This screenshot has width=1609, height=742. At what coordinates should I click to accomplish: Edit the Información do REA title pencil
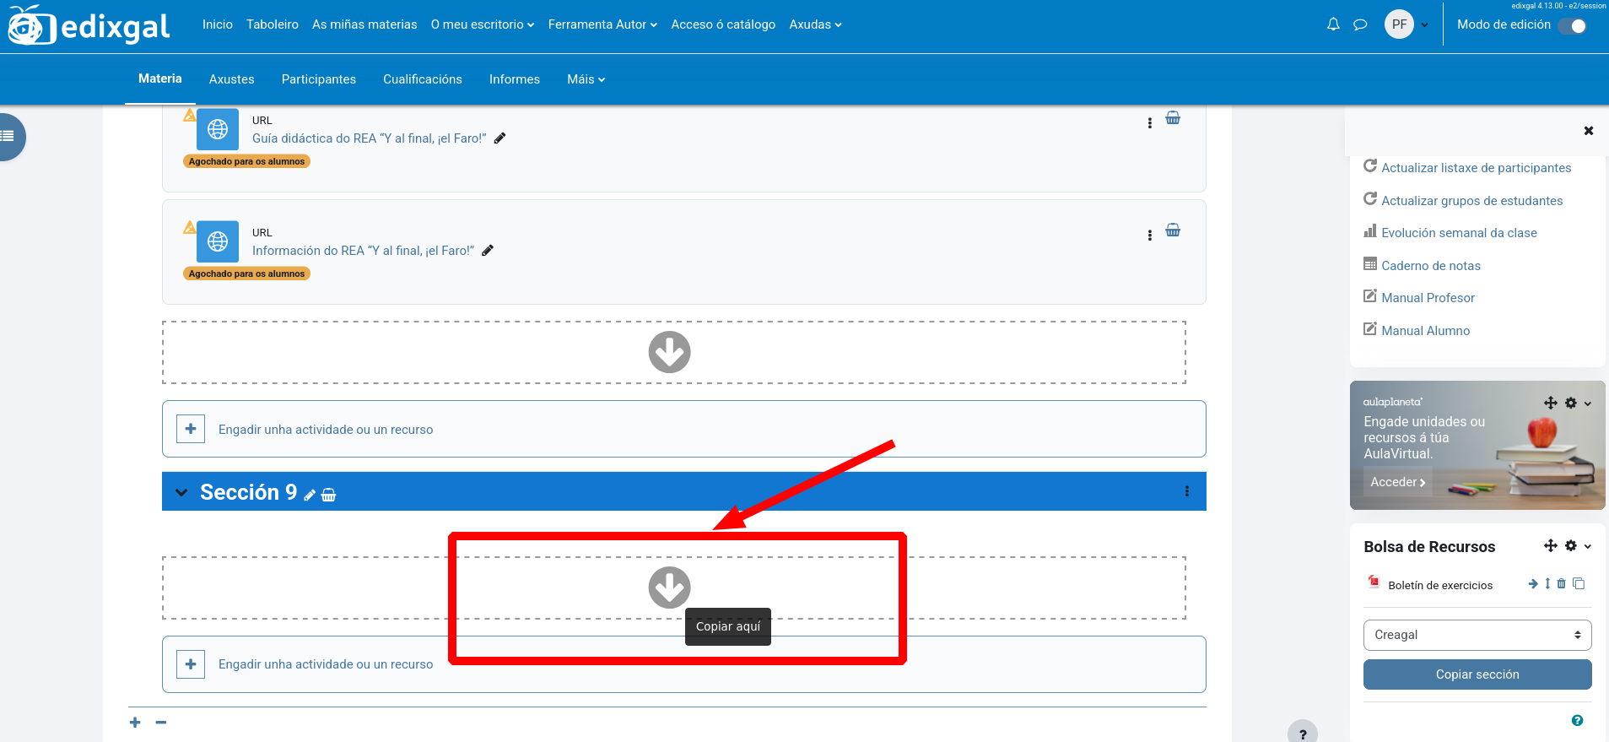488,251
